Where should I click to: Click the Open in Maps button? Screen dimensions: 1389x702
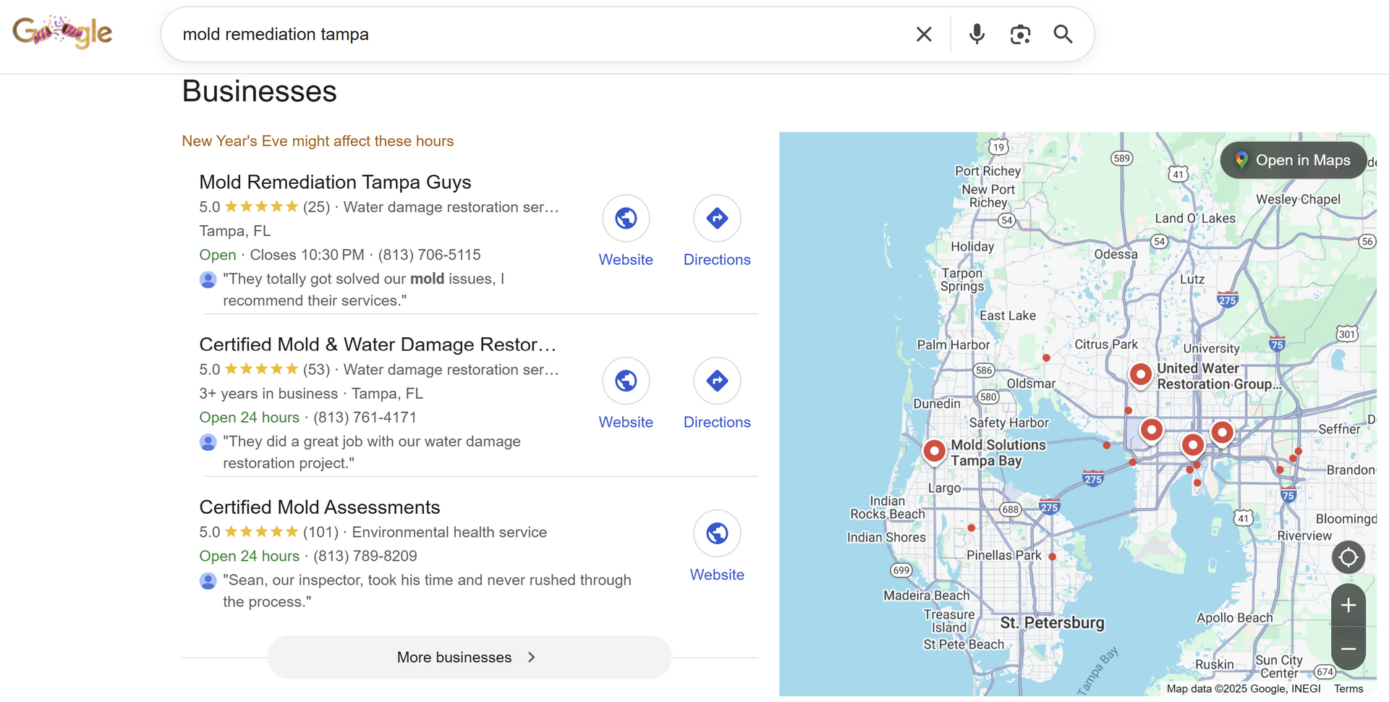point(1293,160)
